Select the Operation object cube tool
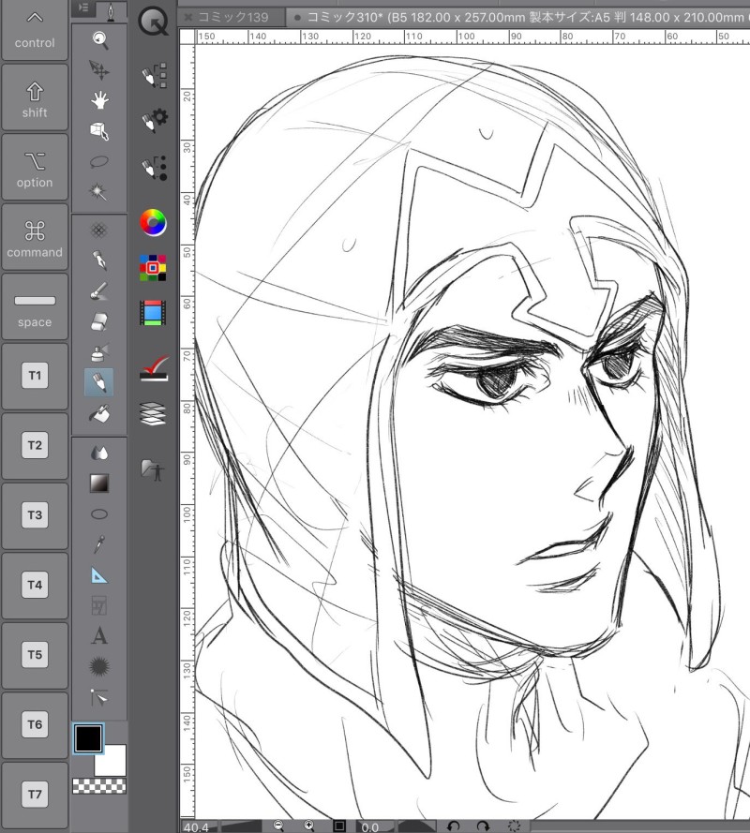750x833 pixels. 99,130
